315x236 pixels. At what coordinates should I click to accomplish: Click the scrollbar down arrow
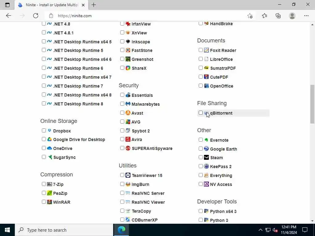(312, 221)
